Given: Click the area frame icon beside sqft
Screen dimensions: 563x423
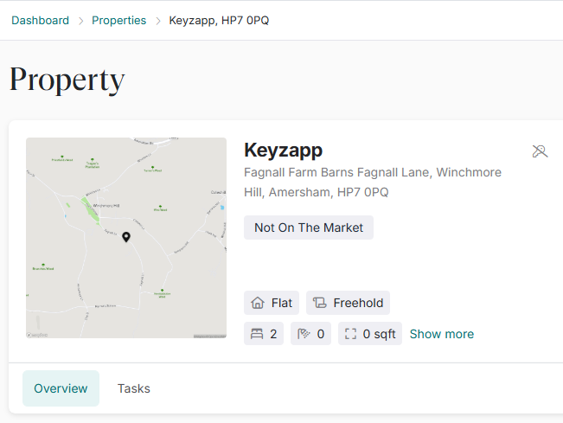Looking at the screenshot, I should click(349, 334).
